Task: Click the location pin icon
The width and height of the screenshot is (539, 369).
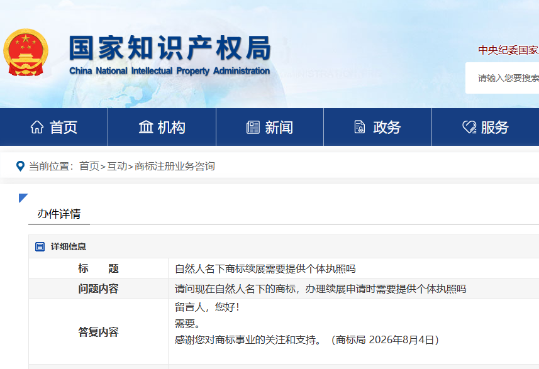Action: (20, 167)
